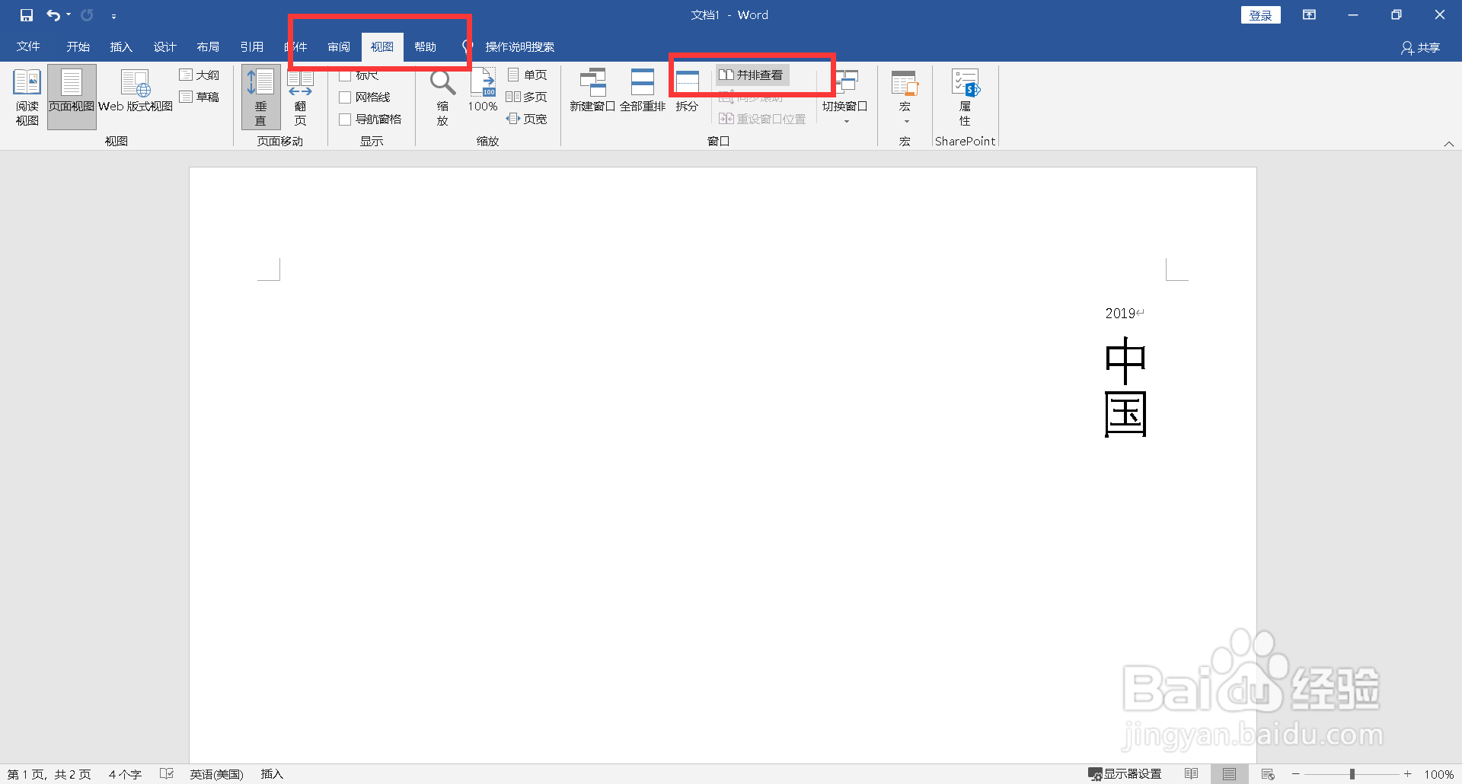This screenshot has height=784, width=1462.
Task: Expand the Macros dropdown arrow
Action: (x=906, y=122)
